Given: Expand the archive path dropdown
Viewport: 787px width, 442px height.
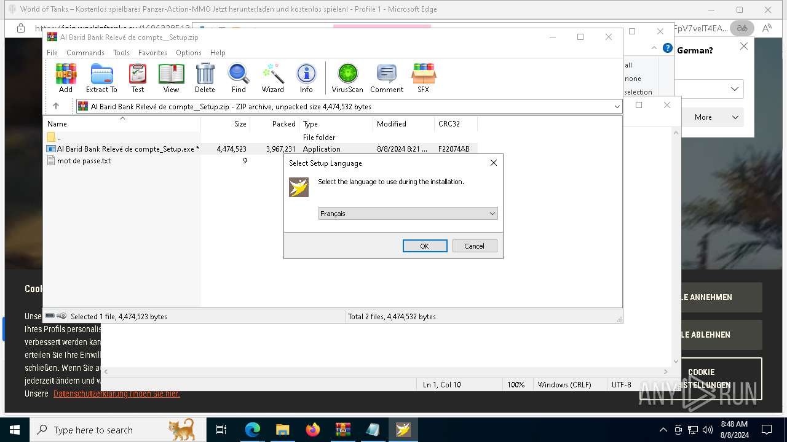Looking at the screenshot, I should pyautogui.click(x=617, y=107).
